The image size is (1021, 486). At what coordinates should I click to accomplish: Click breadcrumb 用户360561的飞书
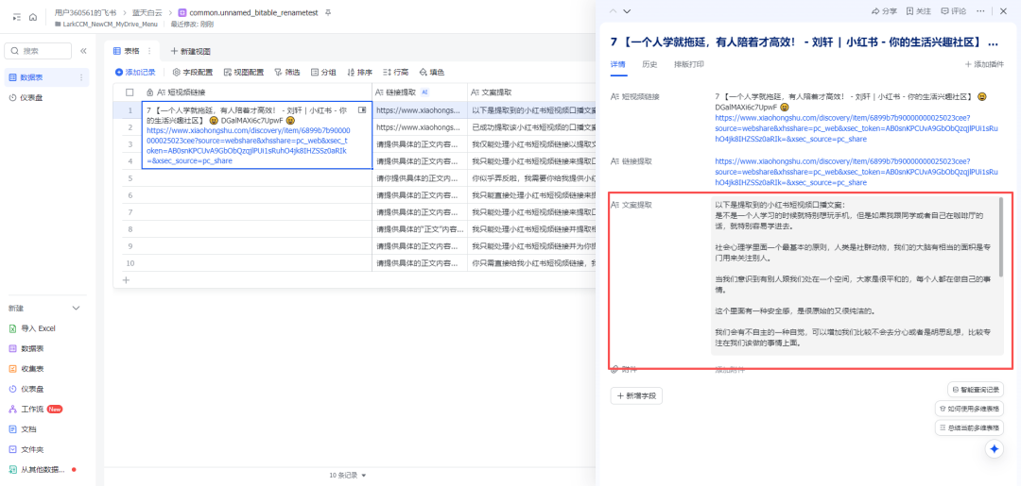point(87,12)
